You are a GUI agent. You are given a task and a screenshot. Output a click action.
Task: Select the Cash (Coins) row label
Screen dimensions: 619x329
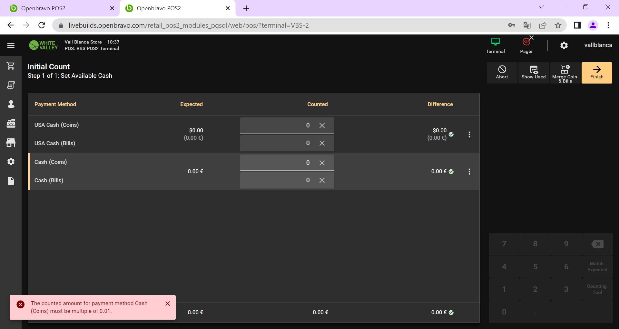pyautogui.click(x=51, y=162)
